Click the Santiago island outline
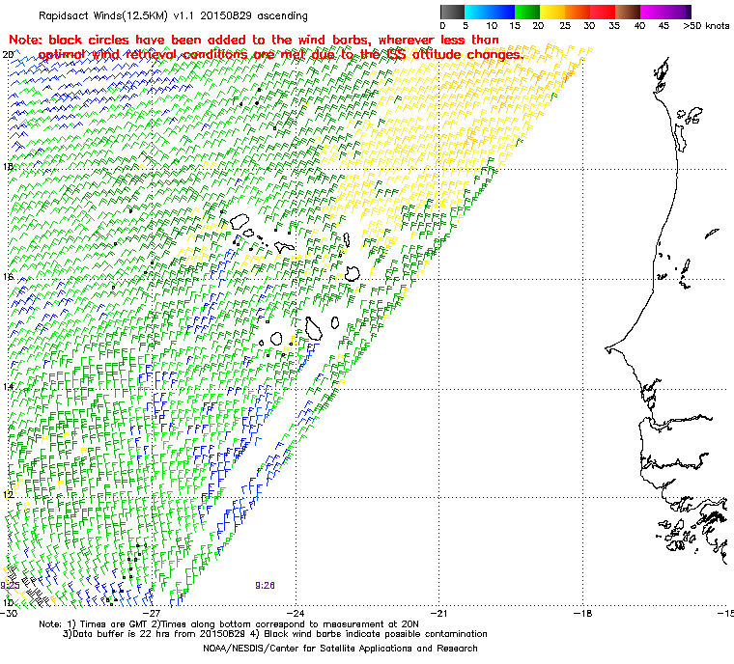 314,328
